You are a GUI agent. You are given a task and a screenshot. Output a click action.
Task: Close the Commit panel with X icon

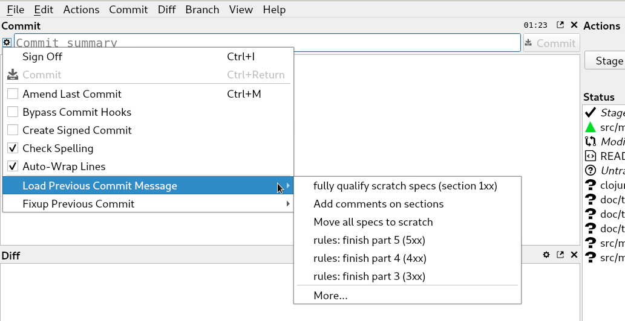click(574, 25)
